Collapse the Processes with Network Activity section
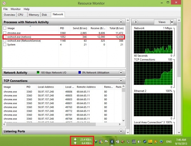Screen dimensions: 191x146 [x=121, y=22]
